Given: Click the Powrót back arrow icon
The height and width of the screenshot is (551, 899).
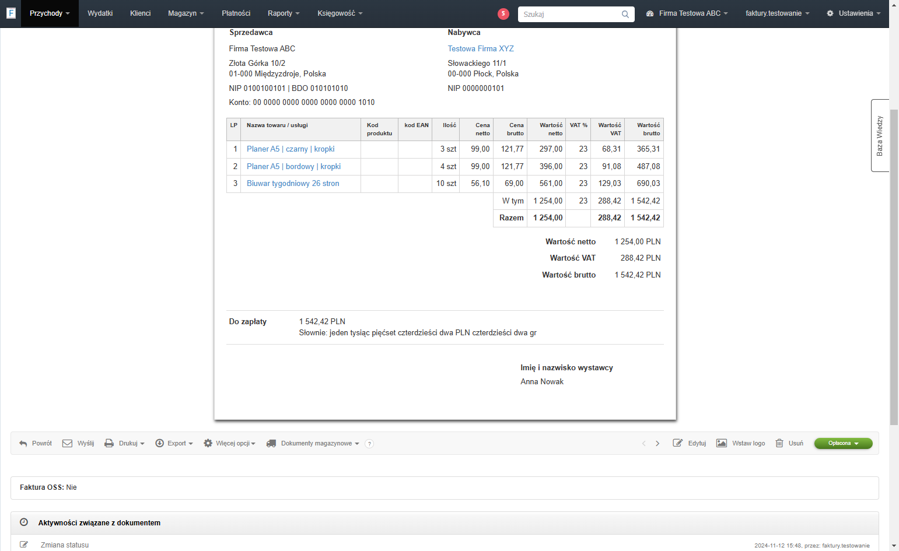Looking at the screenshot, I should (x=23, y=444).
